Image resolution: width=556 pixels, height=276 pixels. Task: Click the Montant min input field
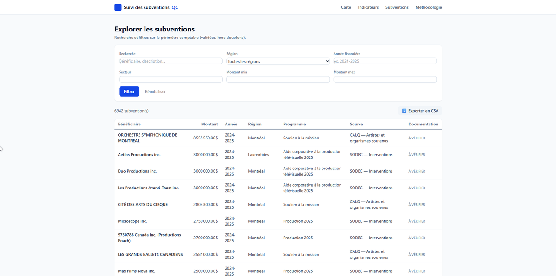point(278,79)
